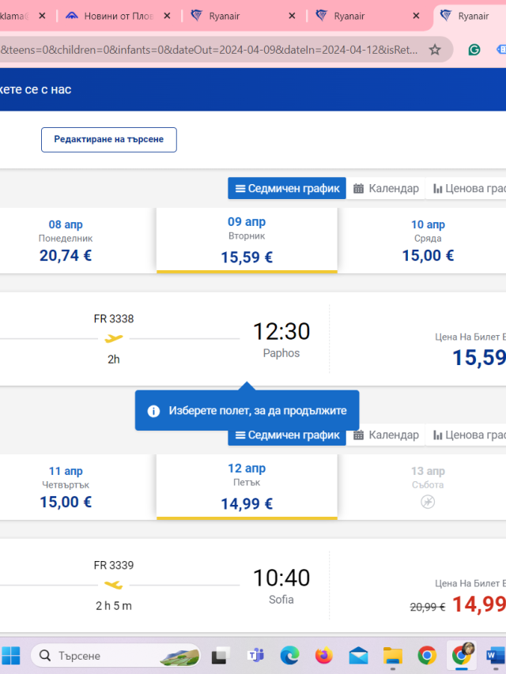Select flight FR 3338 to Paphos
This screenshot has height=674, width=506.
click(x=253, y=339)
